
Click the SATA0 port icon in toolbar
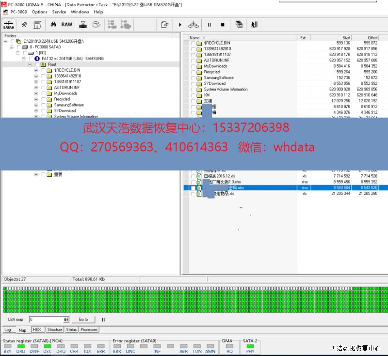tap(8, 25)
